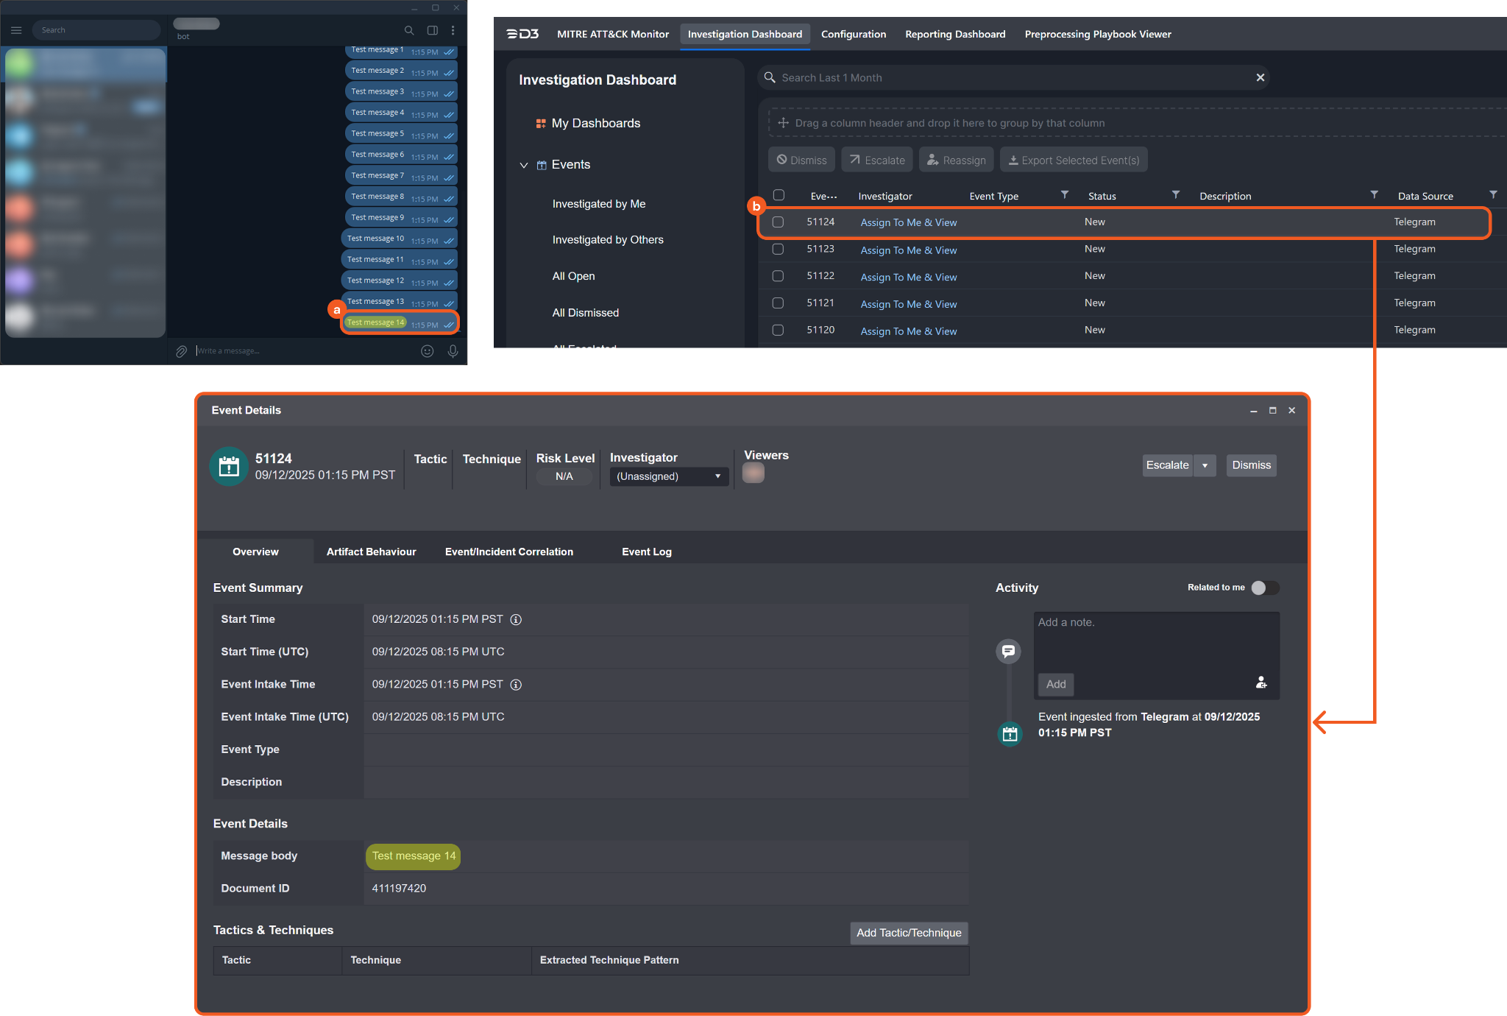Check the box for event 51124

778,222
